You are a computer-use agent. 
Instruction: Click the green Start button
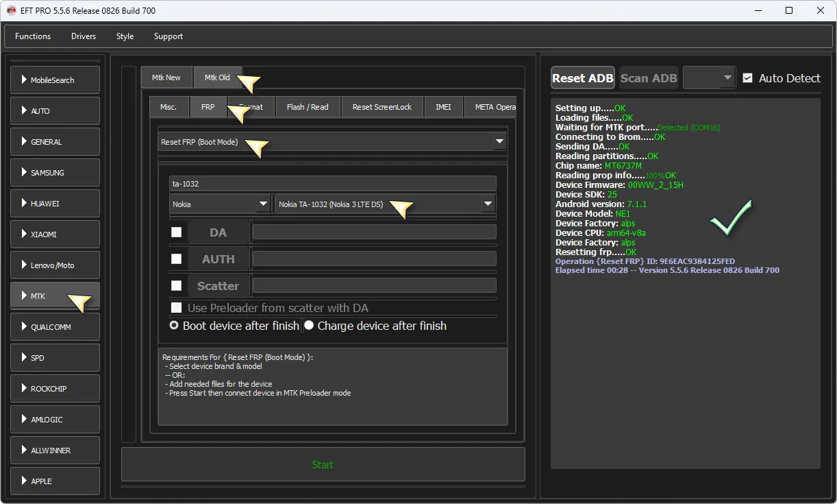323,465
